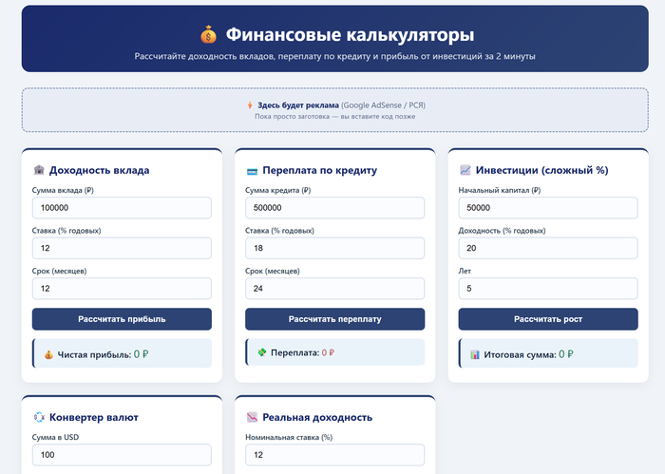Click the header subtitle about доходность вкладов
The width and height of the screenshot is (665, 474).
(x=335, y=56)
